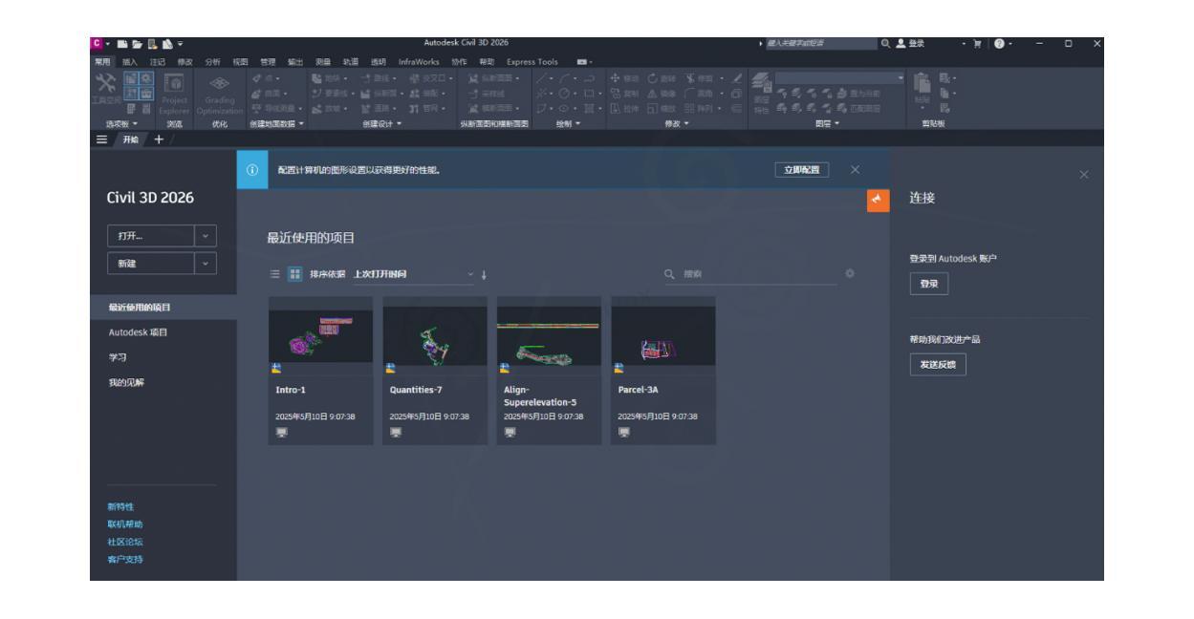The height and width of the screenshot is (619, 1194).
Task: Click the 新建 button
Action: [x=149, y=264]
